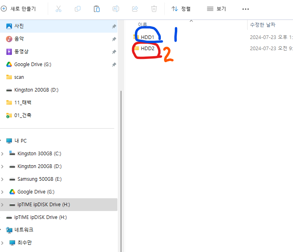
Task: Click the synced folder icon beside 01_건축
Action: [x=9, y=115]
